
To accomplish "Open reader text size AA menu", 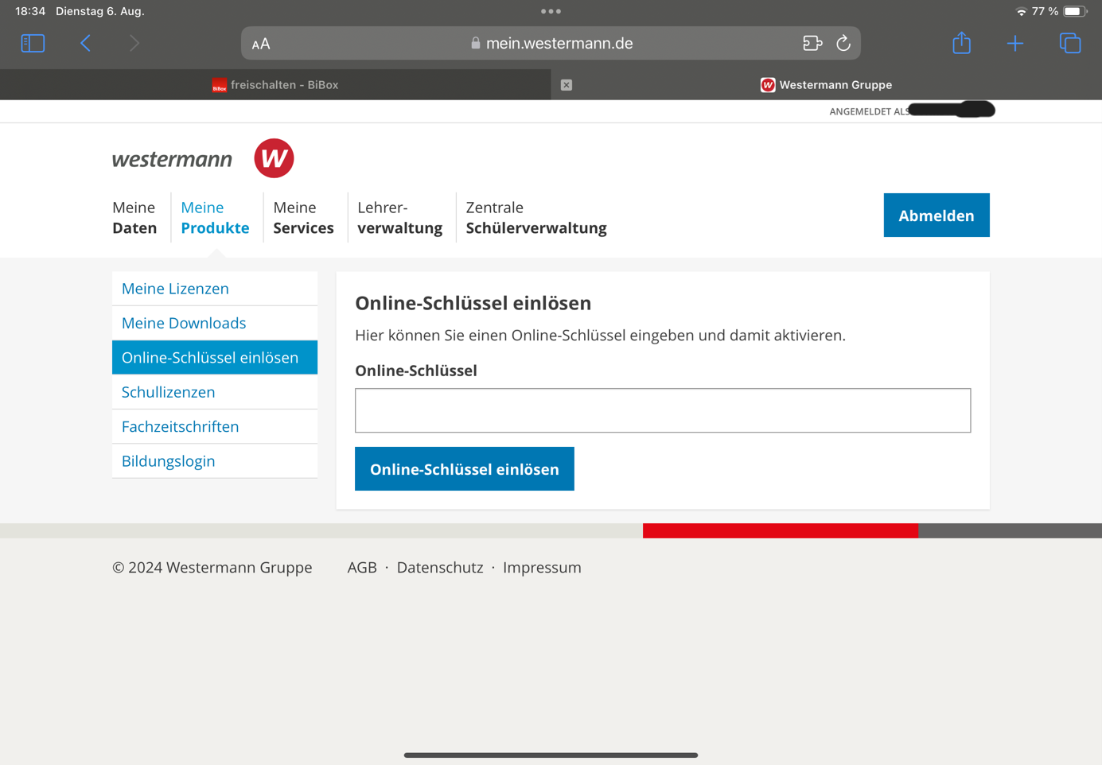I will [x=261, y=44].
